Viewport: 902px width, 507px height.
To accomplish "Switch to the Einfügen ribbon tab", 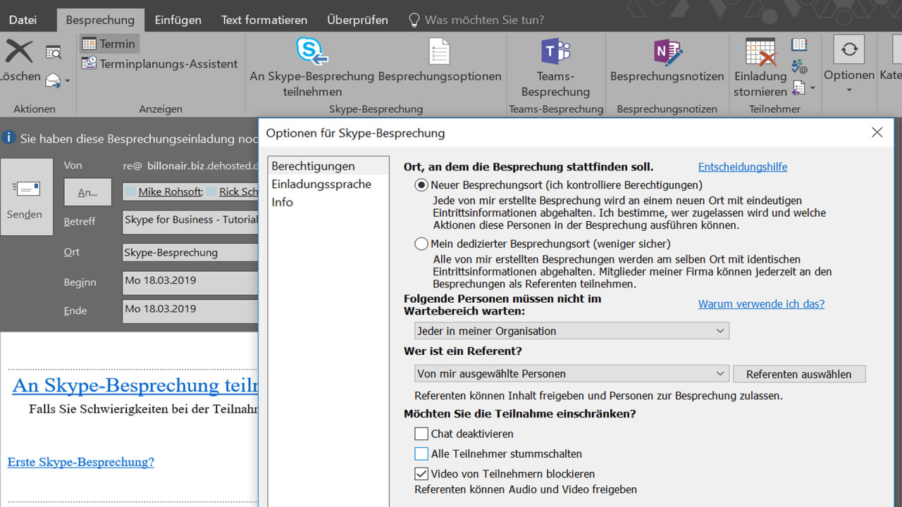I will pyautogui.click(x=178, y=20).
